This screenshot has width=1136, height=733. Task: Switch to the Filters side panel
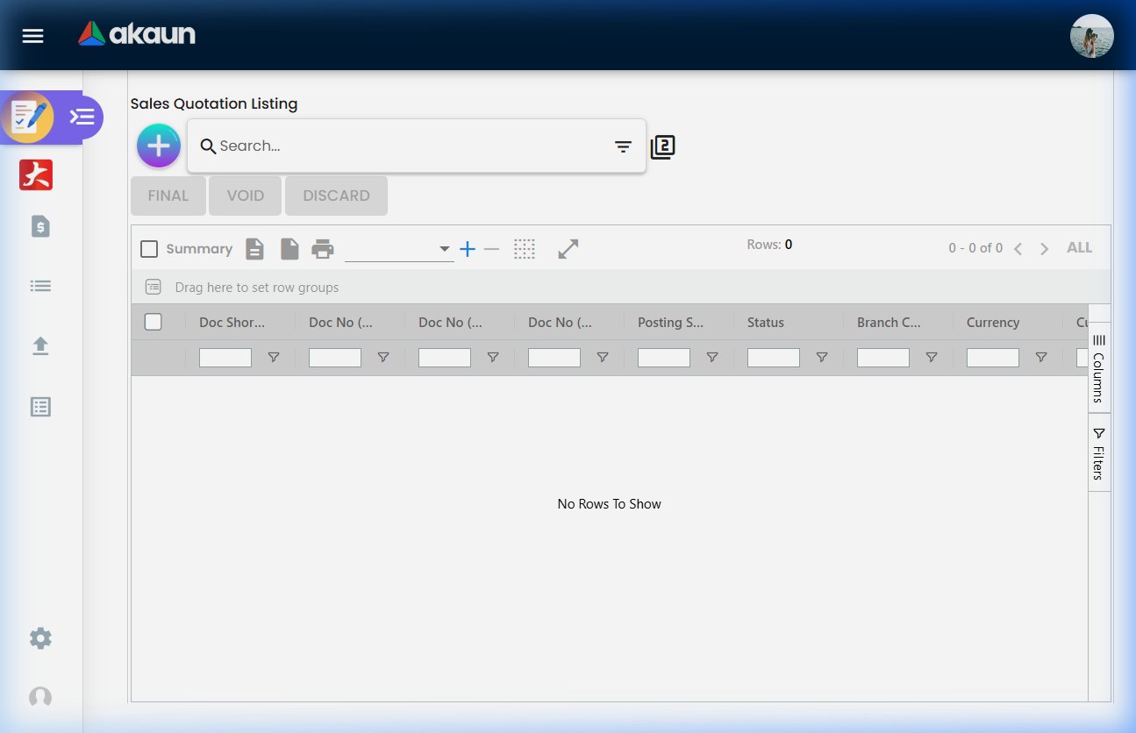pyautogui.click(x=1098, y=452)
